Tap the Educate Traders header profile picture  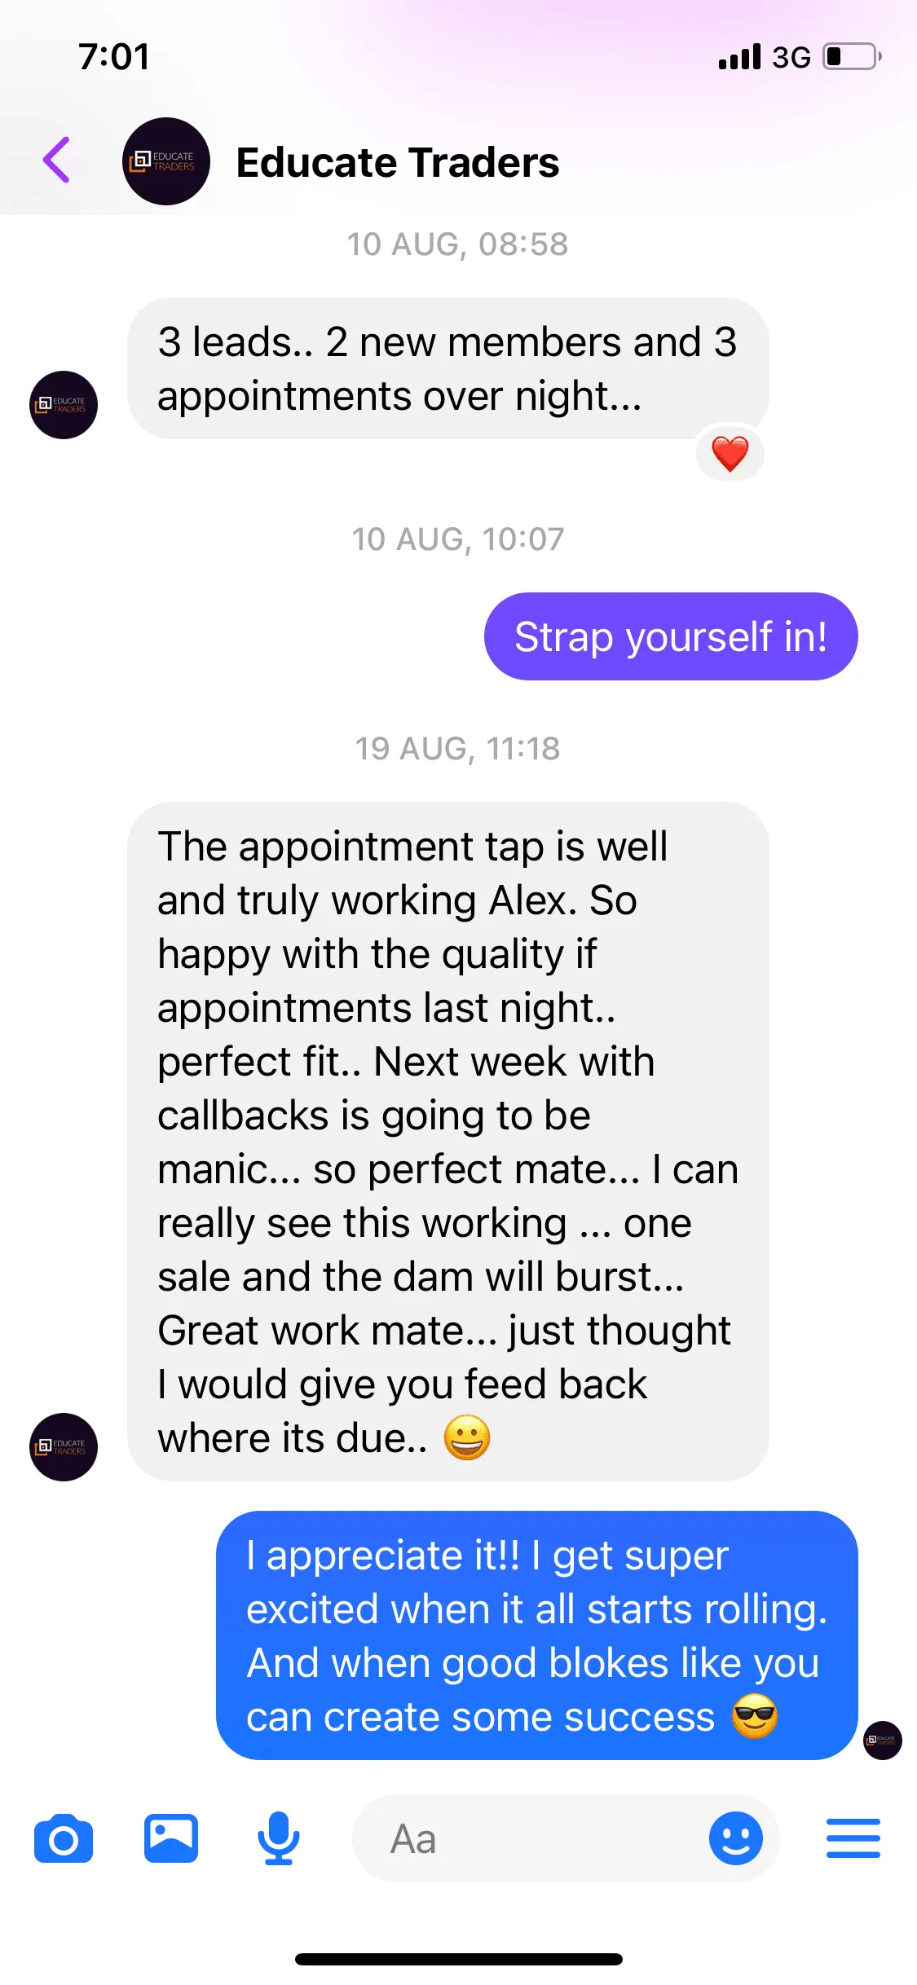pos(166,161)
